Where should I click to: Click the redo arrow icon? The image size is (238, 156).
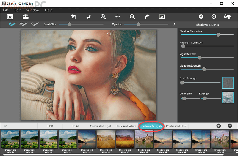147,17
